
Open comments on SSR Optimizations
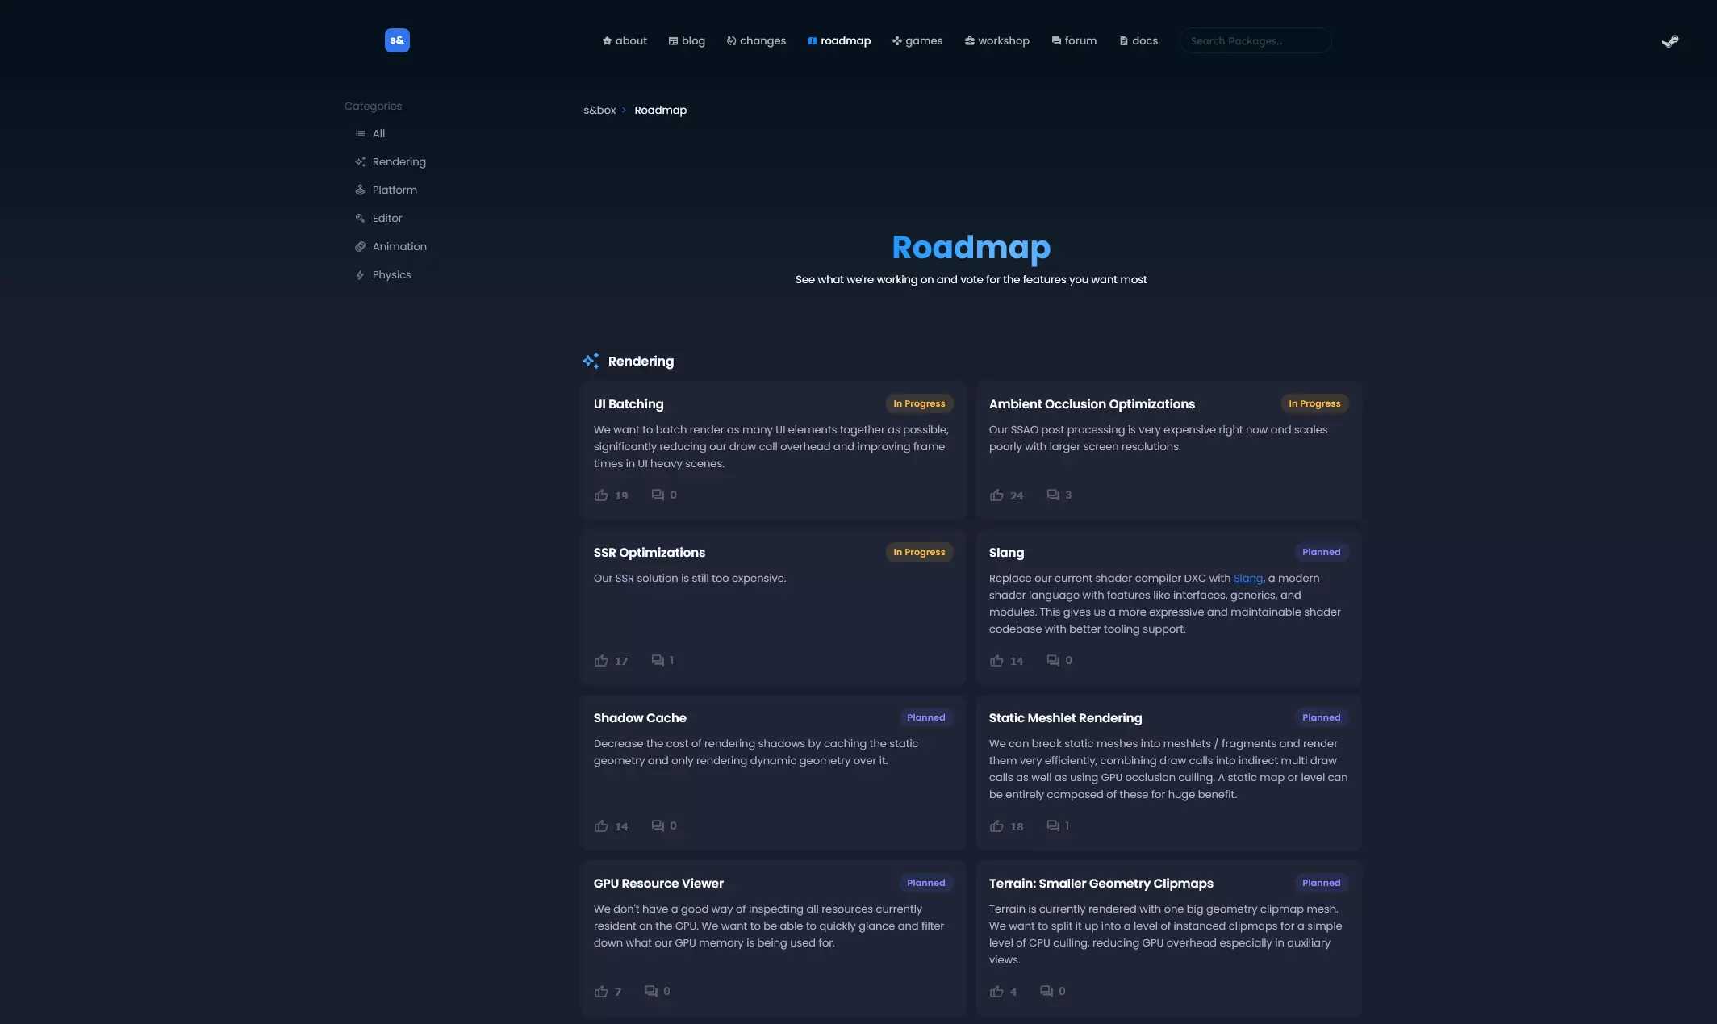[x=658, y=661]
